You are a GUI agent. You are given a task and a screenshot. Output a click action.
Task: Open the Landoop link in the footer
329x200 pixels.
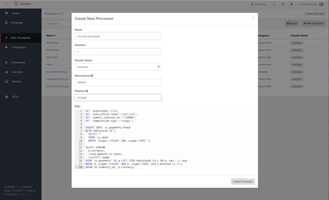click(23, 194)
